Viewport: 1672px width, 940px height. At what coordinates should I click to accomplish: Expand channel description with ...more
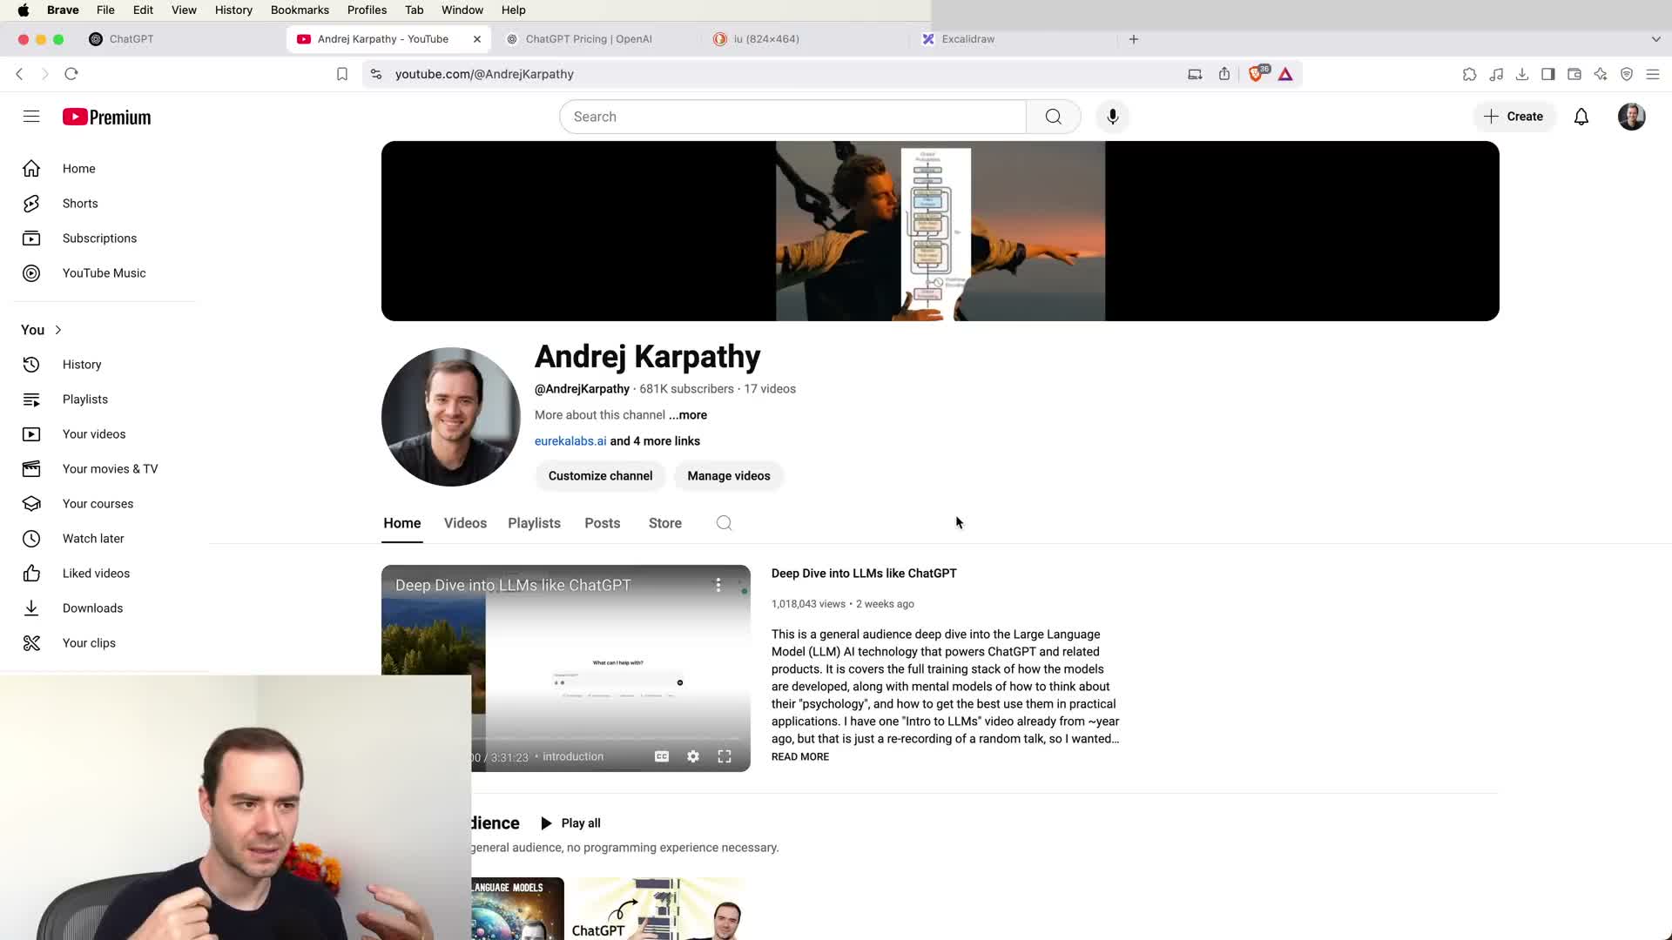[x=688, y=415]
